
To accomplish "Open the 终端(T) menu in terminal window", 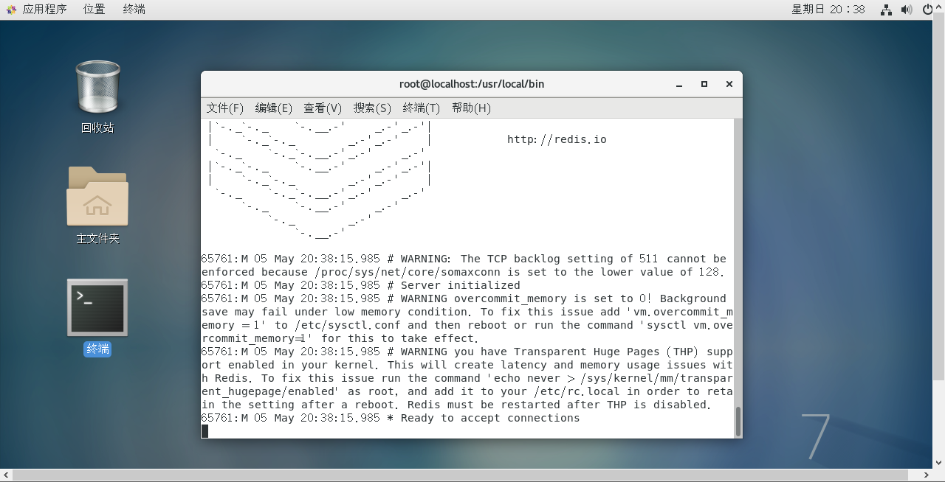I will (422, 108).
